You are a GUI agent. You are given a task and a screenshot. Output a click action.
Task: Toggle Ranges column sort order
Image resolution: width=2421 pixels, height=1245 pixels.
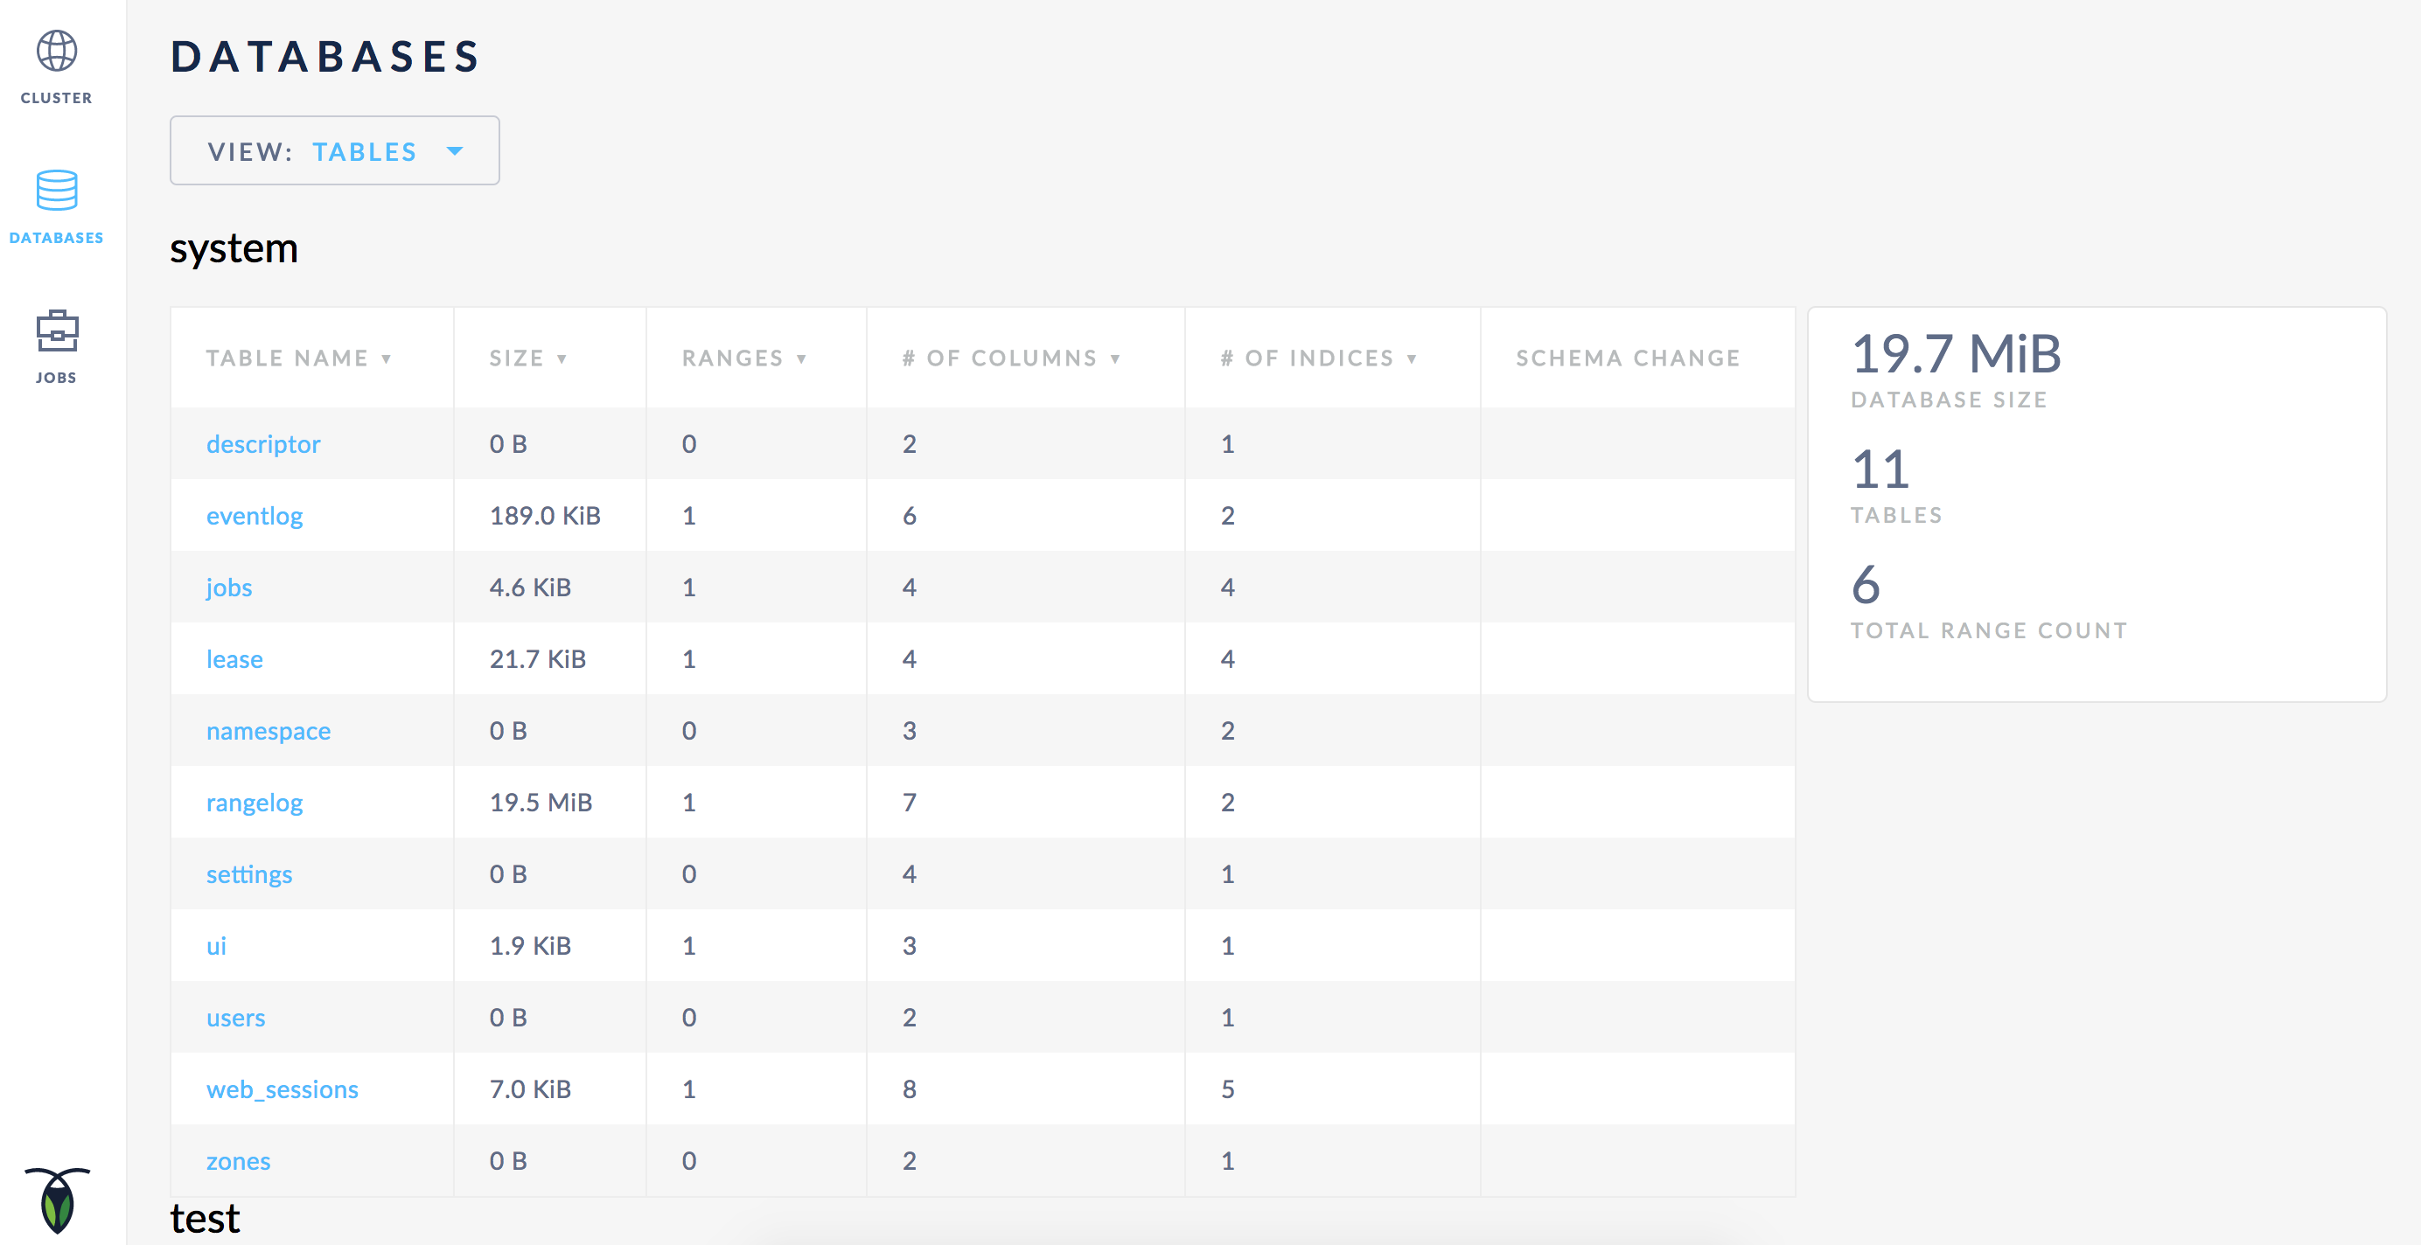pos(803,358)
